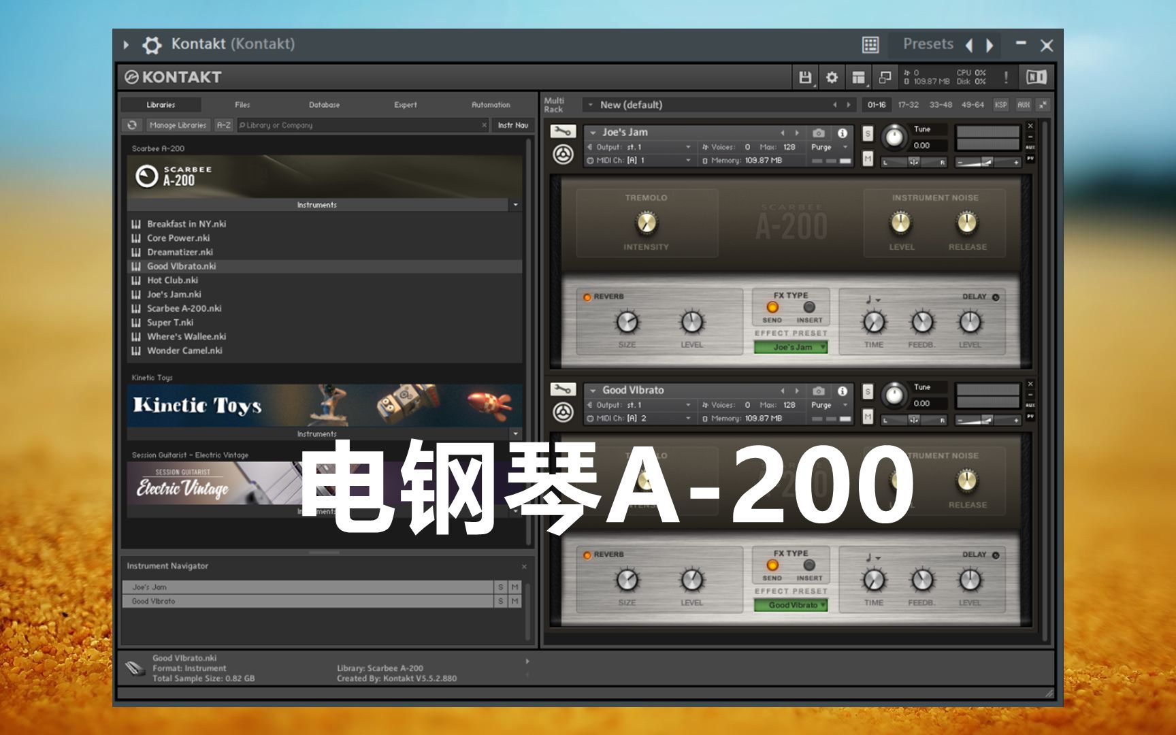Click the sample file icon in info pane
Screen dimensions: 1176x735
(x=135, y=668)
